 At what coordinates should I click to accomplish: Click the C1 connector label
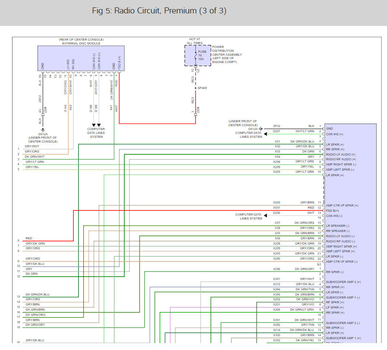(x=319, y=264)
